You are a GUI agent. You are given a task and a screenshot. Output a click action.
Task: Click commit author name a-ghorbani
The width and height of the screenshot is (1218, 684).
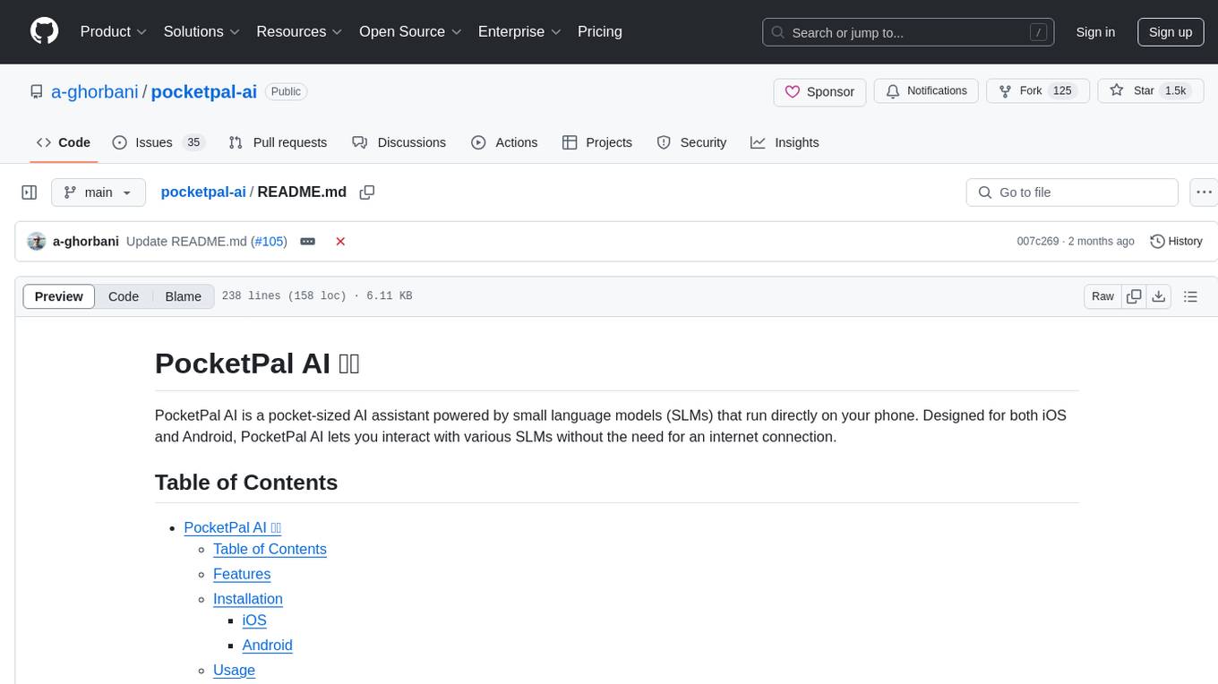point(86,242)
